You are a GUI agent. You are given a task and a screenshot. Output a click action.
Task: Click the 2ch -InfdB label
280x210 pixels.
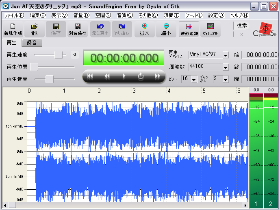[15, 177]
